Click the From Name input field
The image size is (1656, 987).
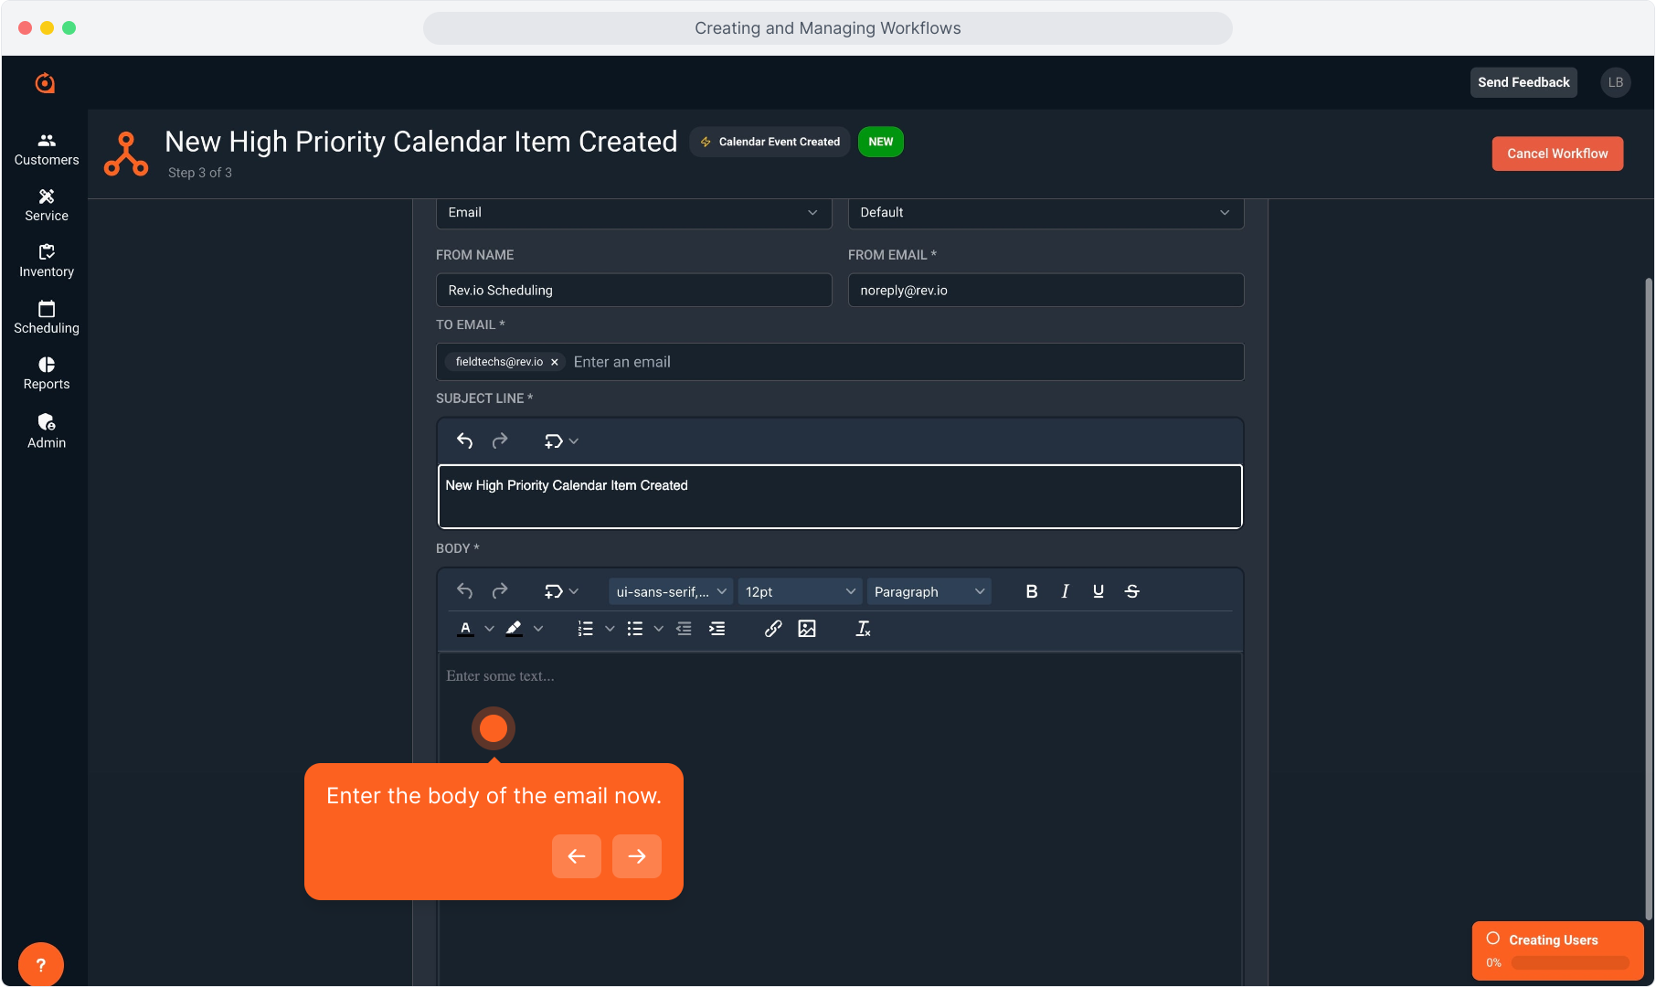[633, 291]
